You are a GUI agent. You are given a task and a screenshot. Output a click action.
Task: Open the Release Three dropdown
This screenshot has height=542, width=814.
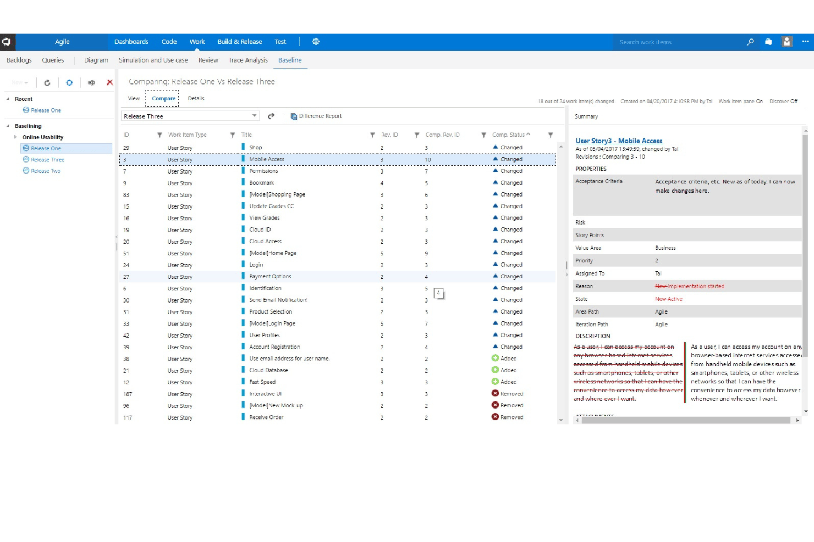coord(190,116)
